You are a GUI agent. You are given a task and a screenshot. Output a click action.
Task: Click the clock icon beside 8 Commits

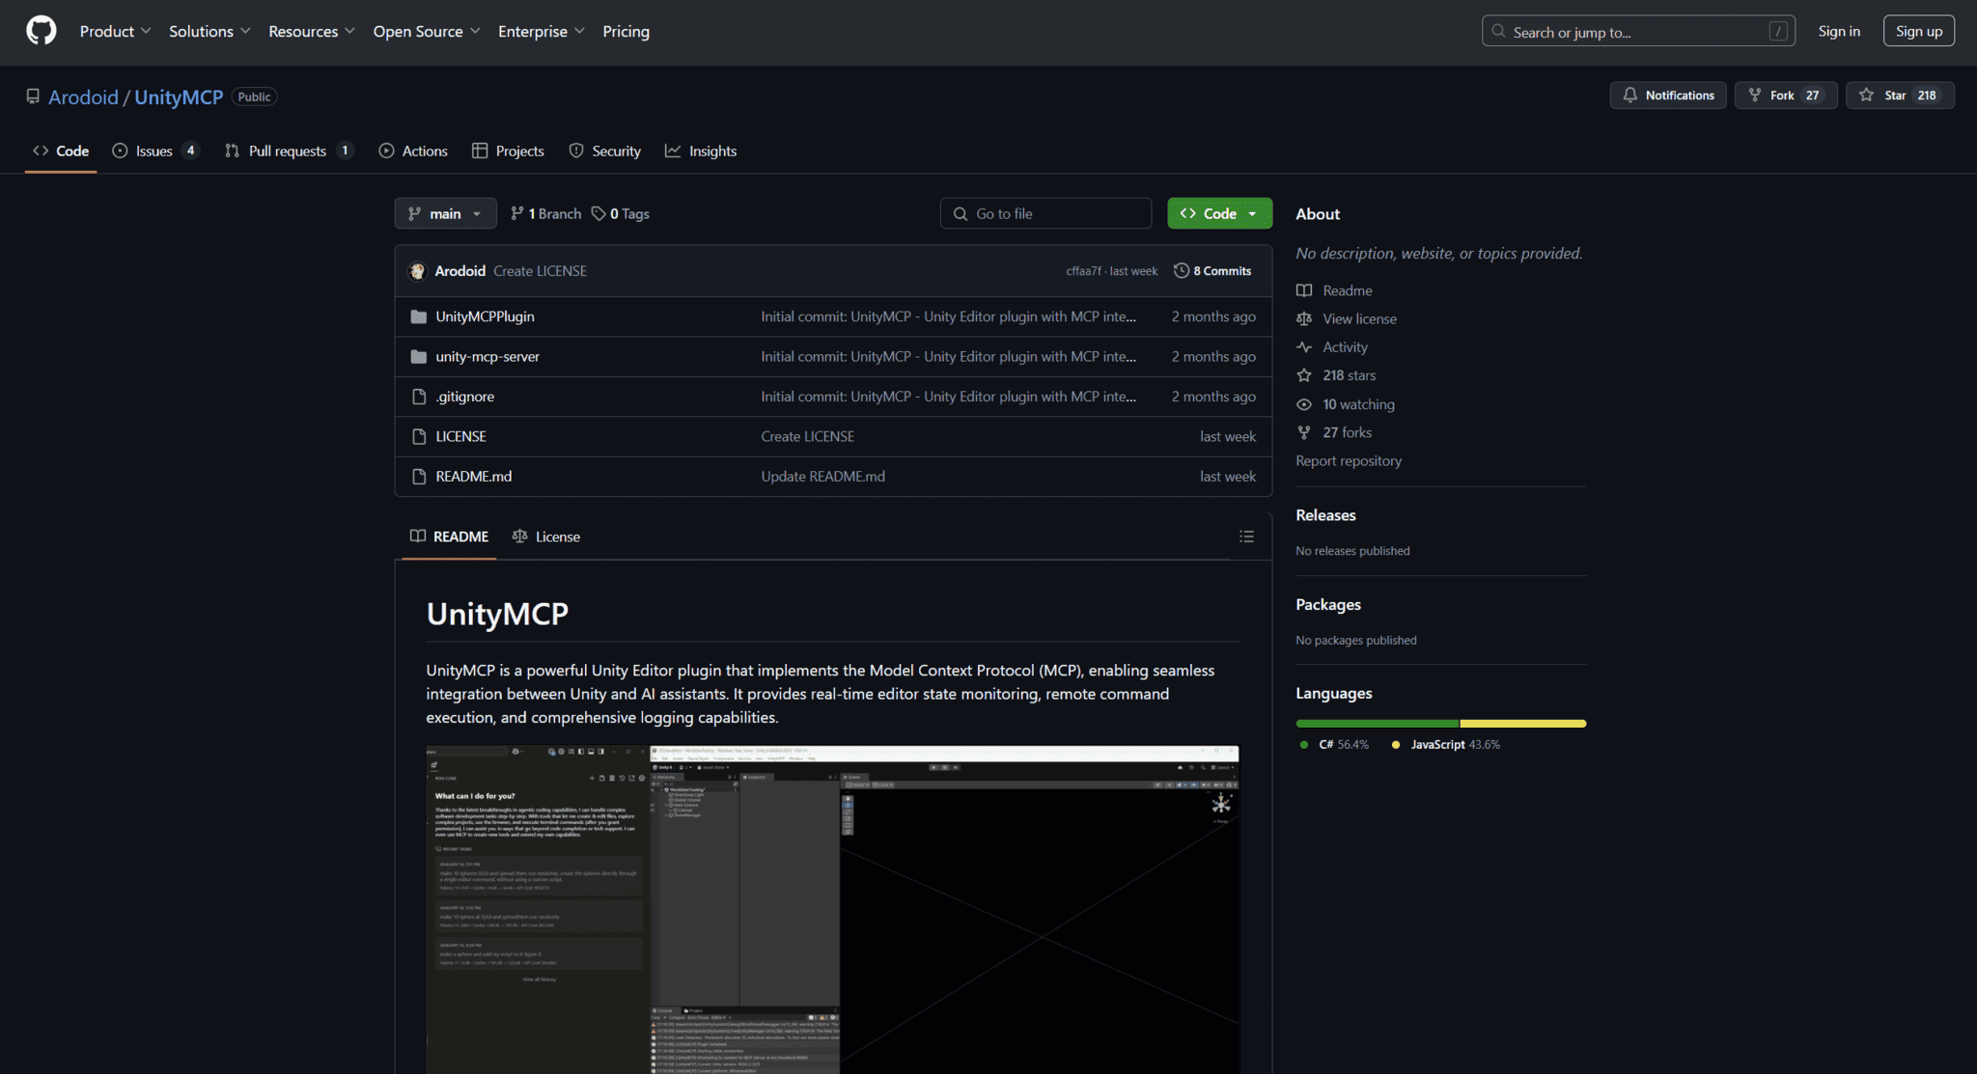(1181, 271)
